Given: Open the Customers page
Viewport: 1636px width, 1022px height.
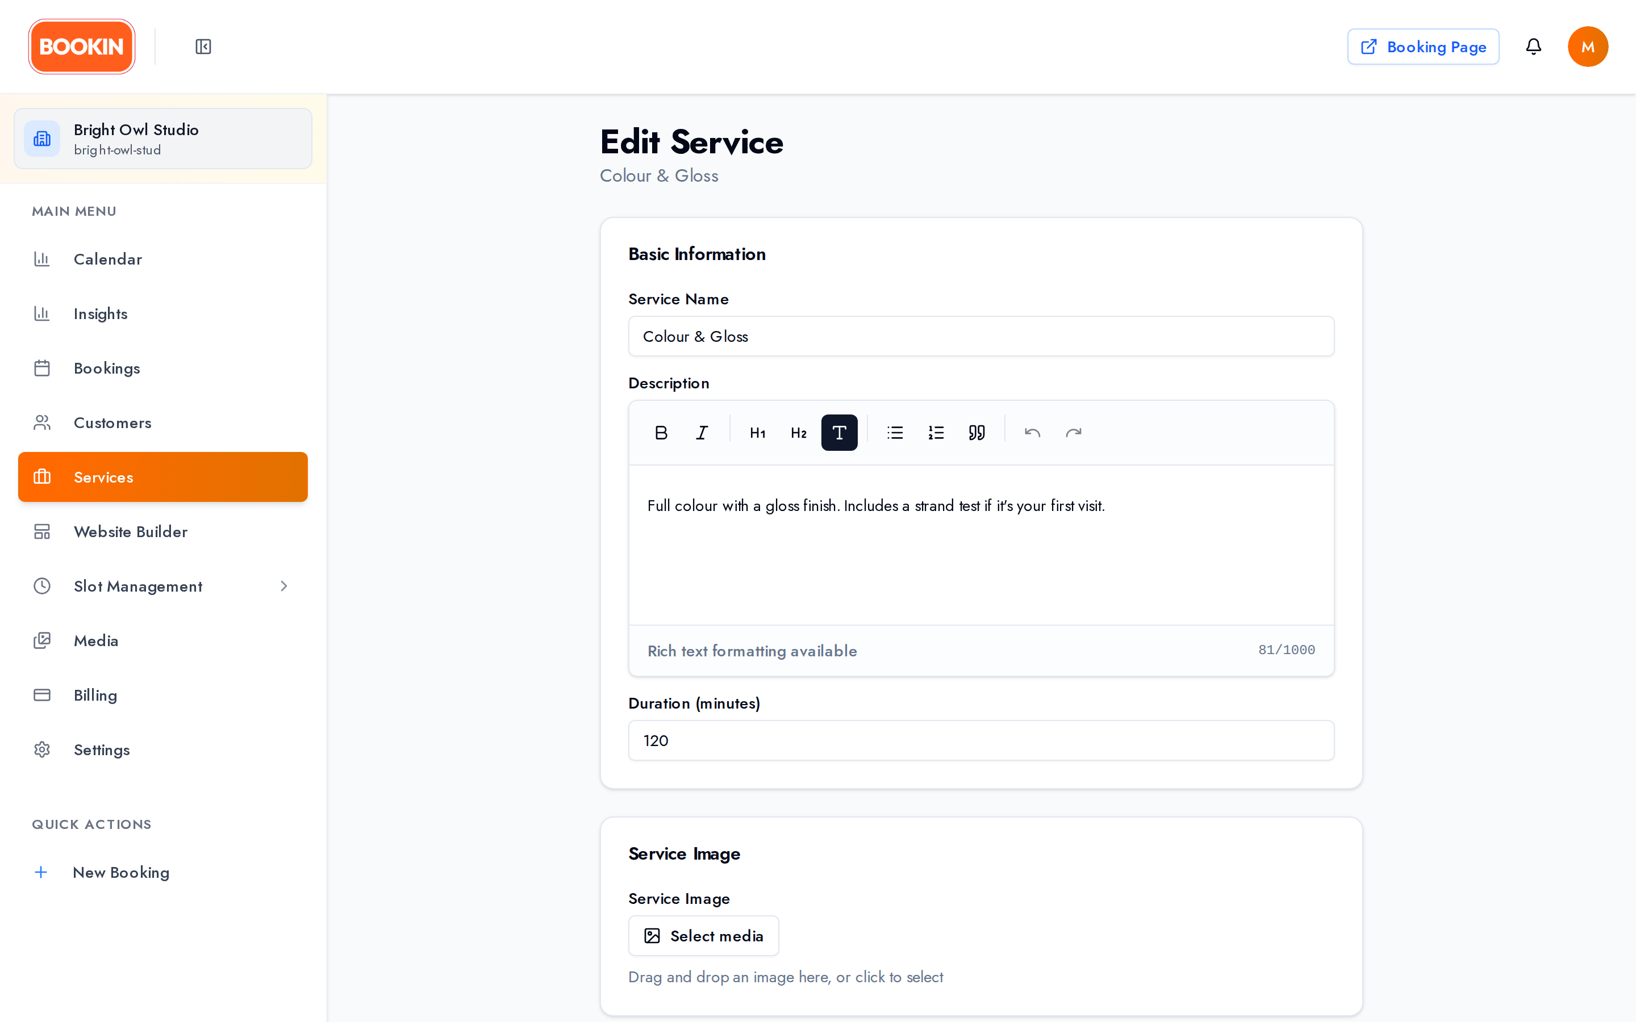Looking at the screenshot, I should tap(163, 422).
